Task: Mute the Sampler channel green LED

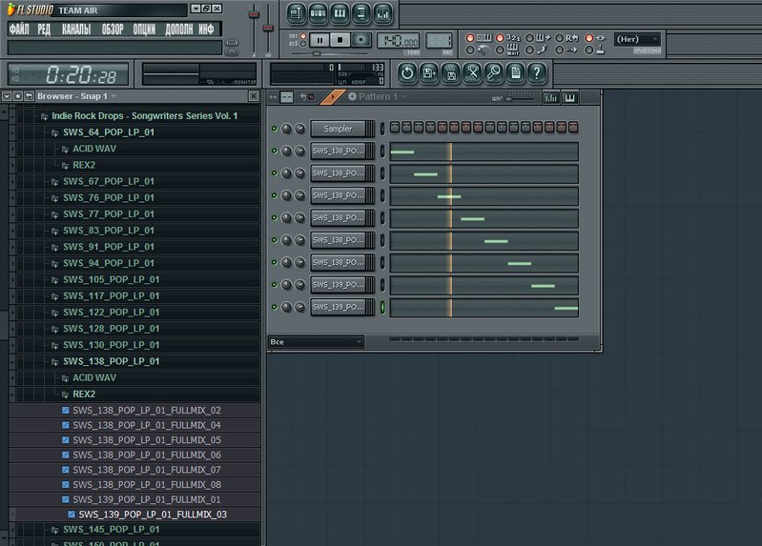Action: [x=275, y=129]
